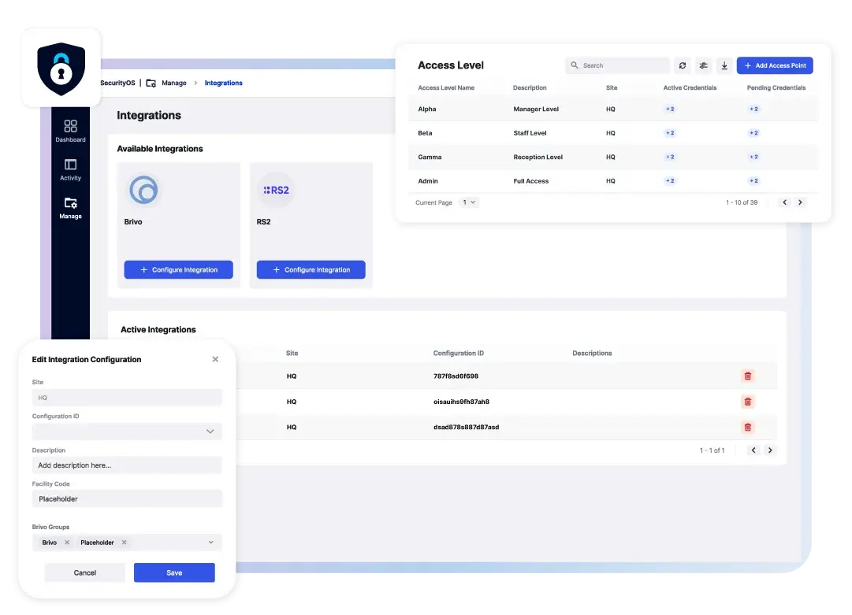Image resolution: width=852 pixels, height=615 pixels.
Task: Delete the integration with ID oisauihs9fh87ah8
Action: pyautogui.click(x=748, y=402)
